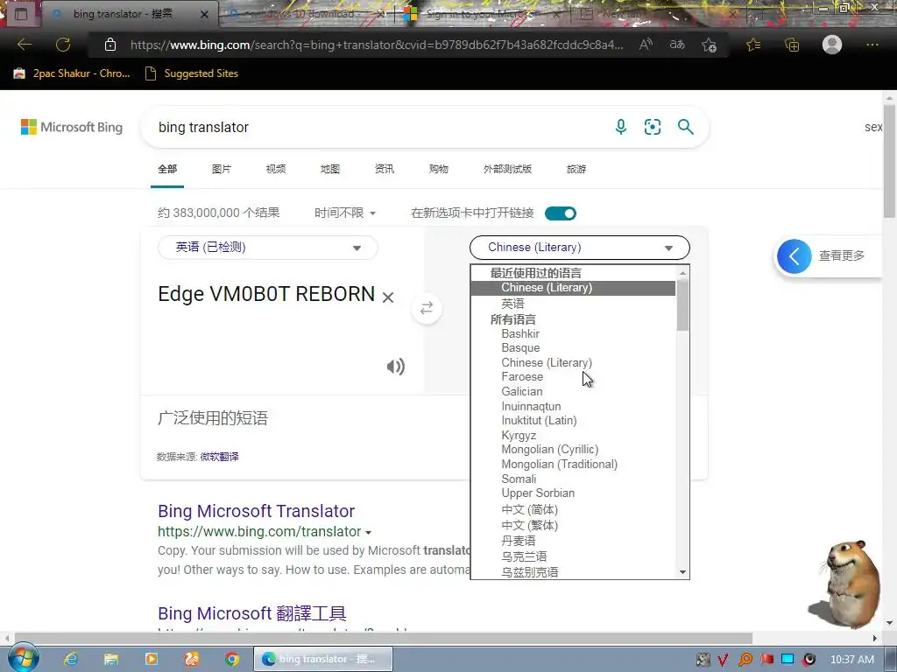Open File Explorer from taskbar
This screenshot has height=672, width=897.
[x=111, y=660]
